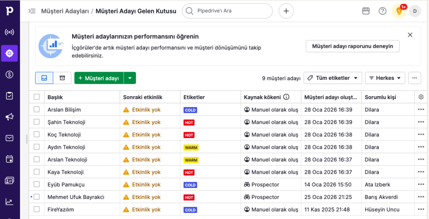Click the green add Müşteri adayı button
The height and width of the screenshot is (219, 429).
99,78
